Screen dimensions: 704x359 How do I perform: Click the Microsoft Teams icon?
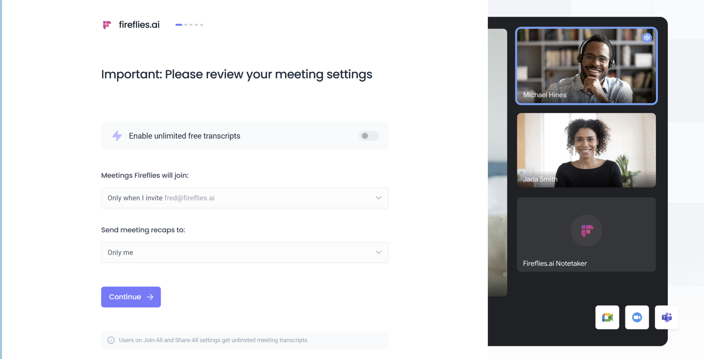(667, 317)
